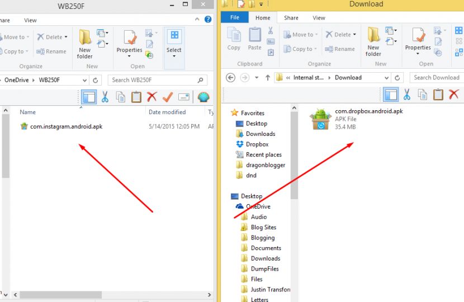
Task: Refresh the WB250F folder
Action: click(x=95, y=80)
